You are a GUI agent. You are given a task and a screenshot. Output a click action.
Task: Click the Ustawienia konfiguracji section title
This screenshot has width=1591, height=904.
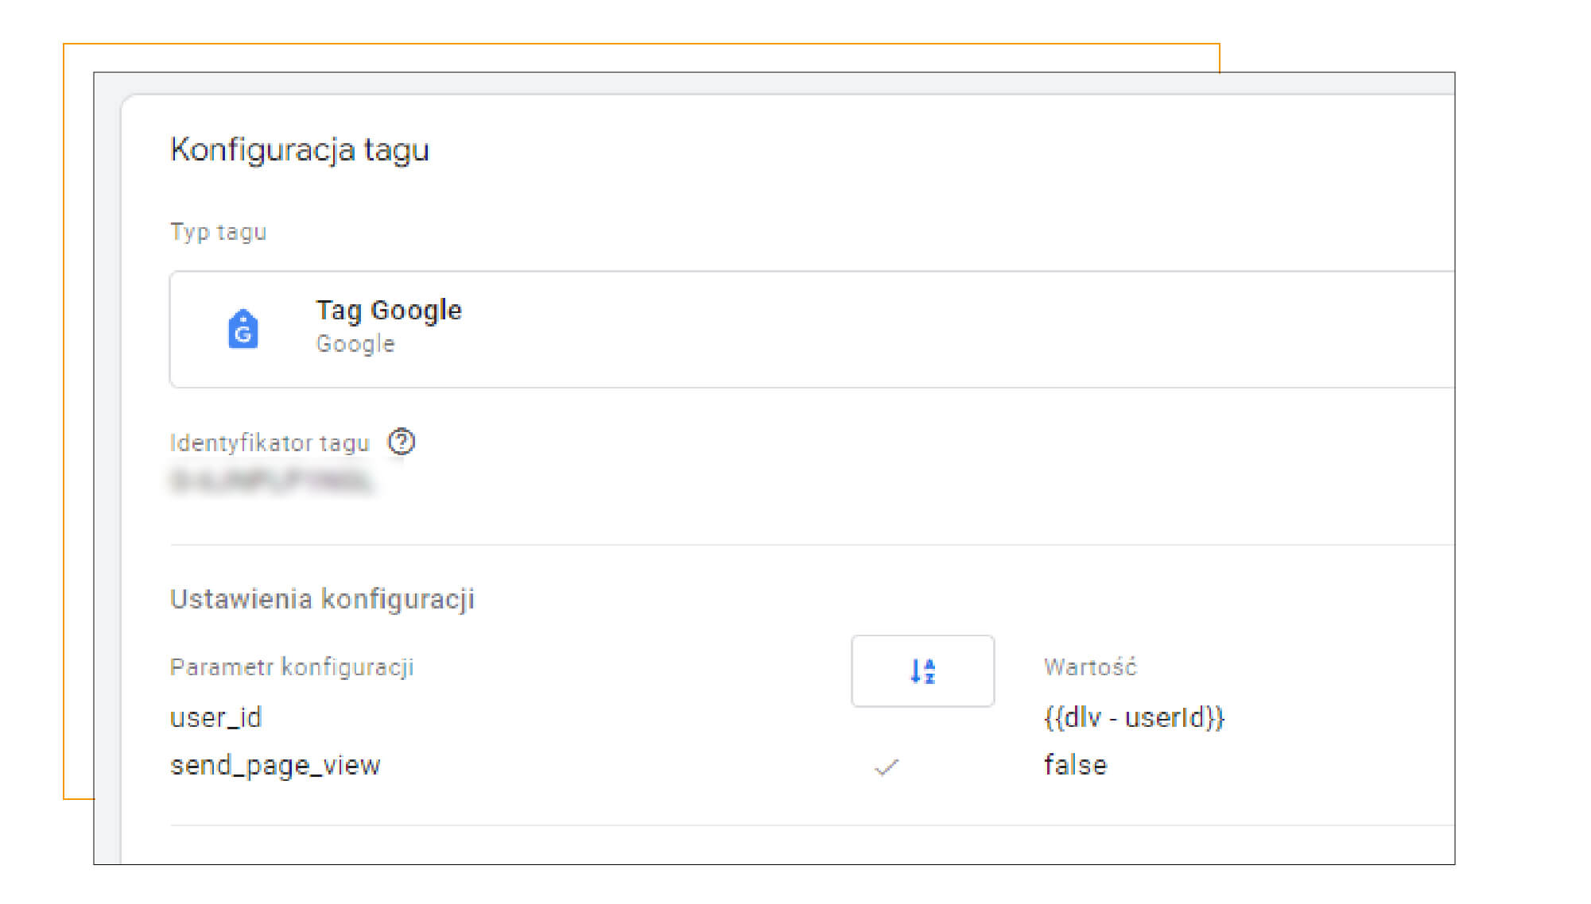322,599
